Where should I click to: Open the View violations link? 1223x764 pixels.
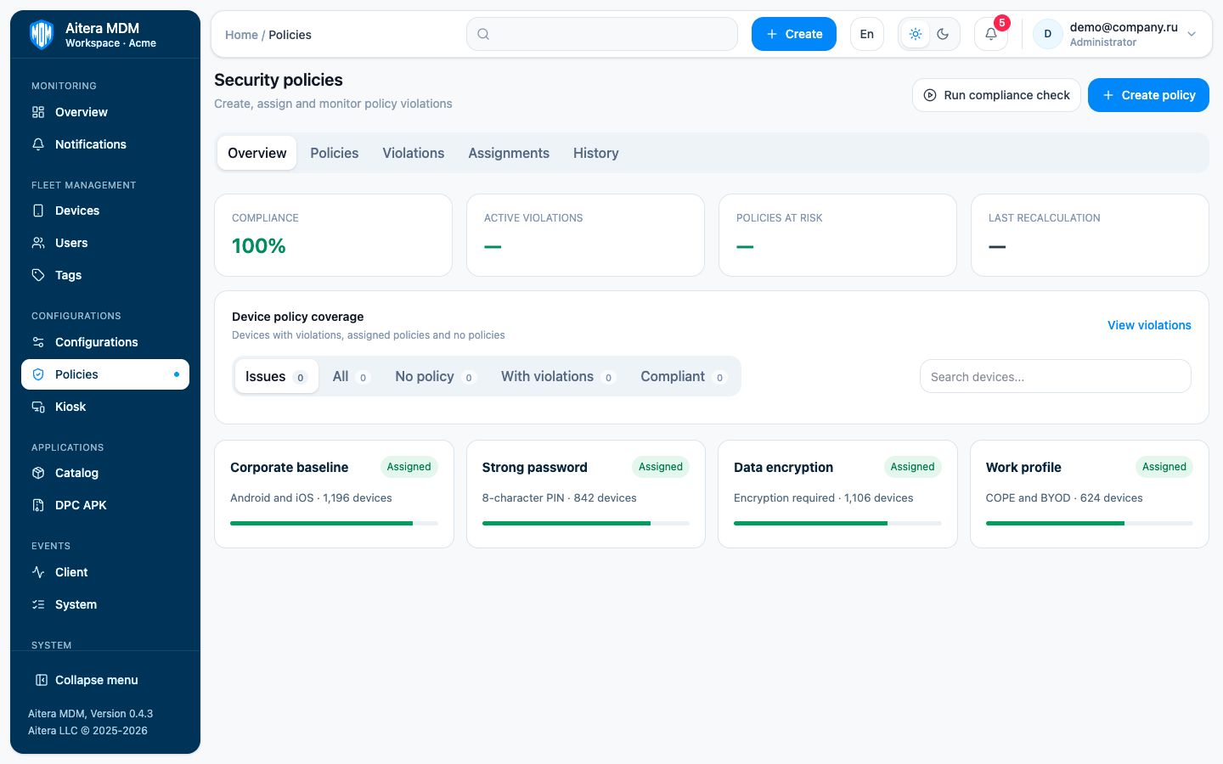1149,325
